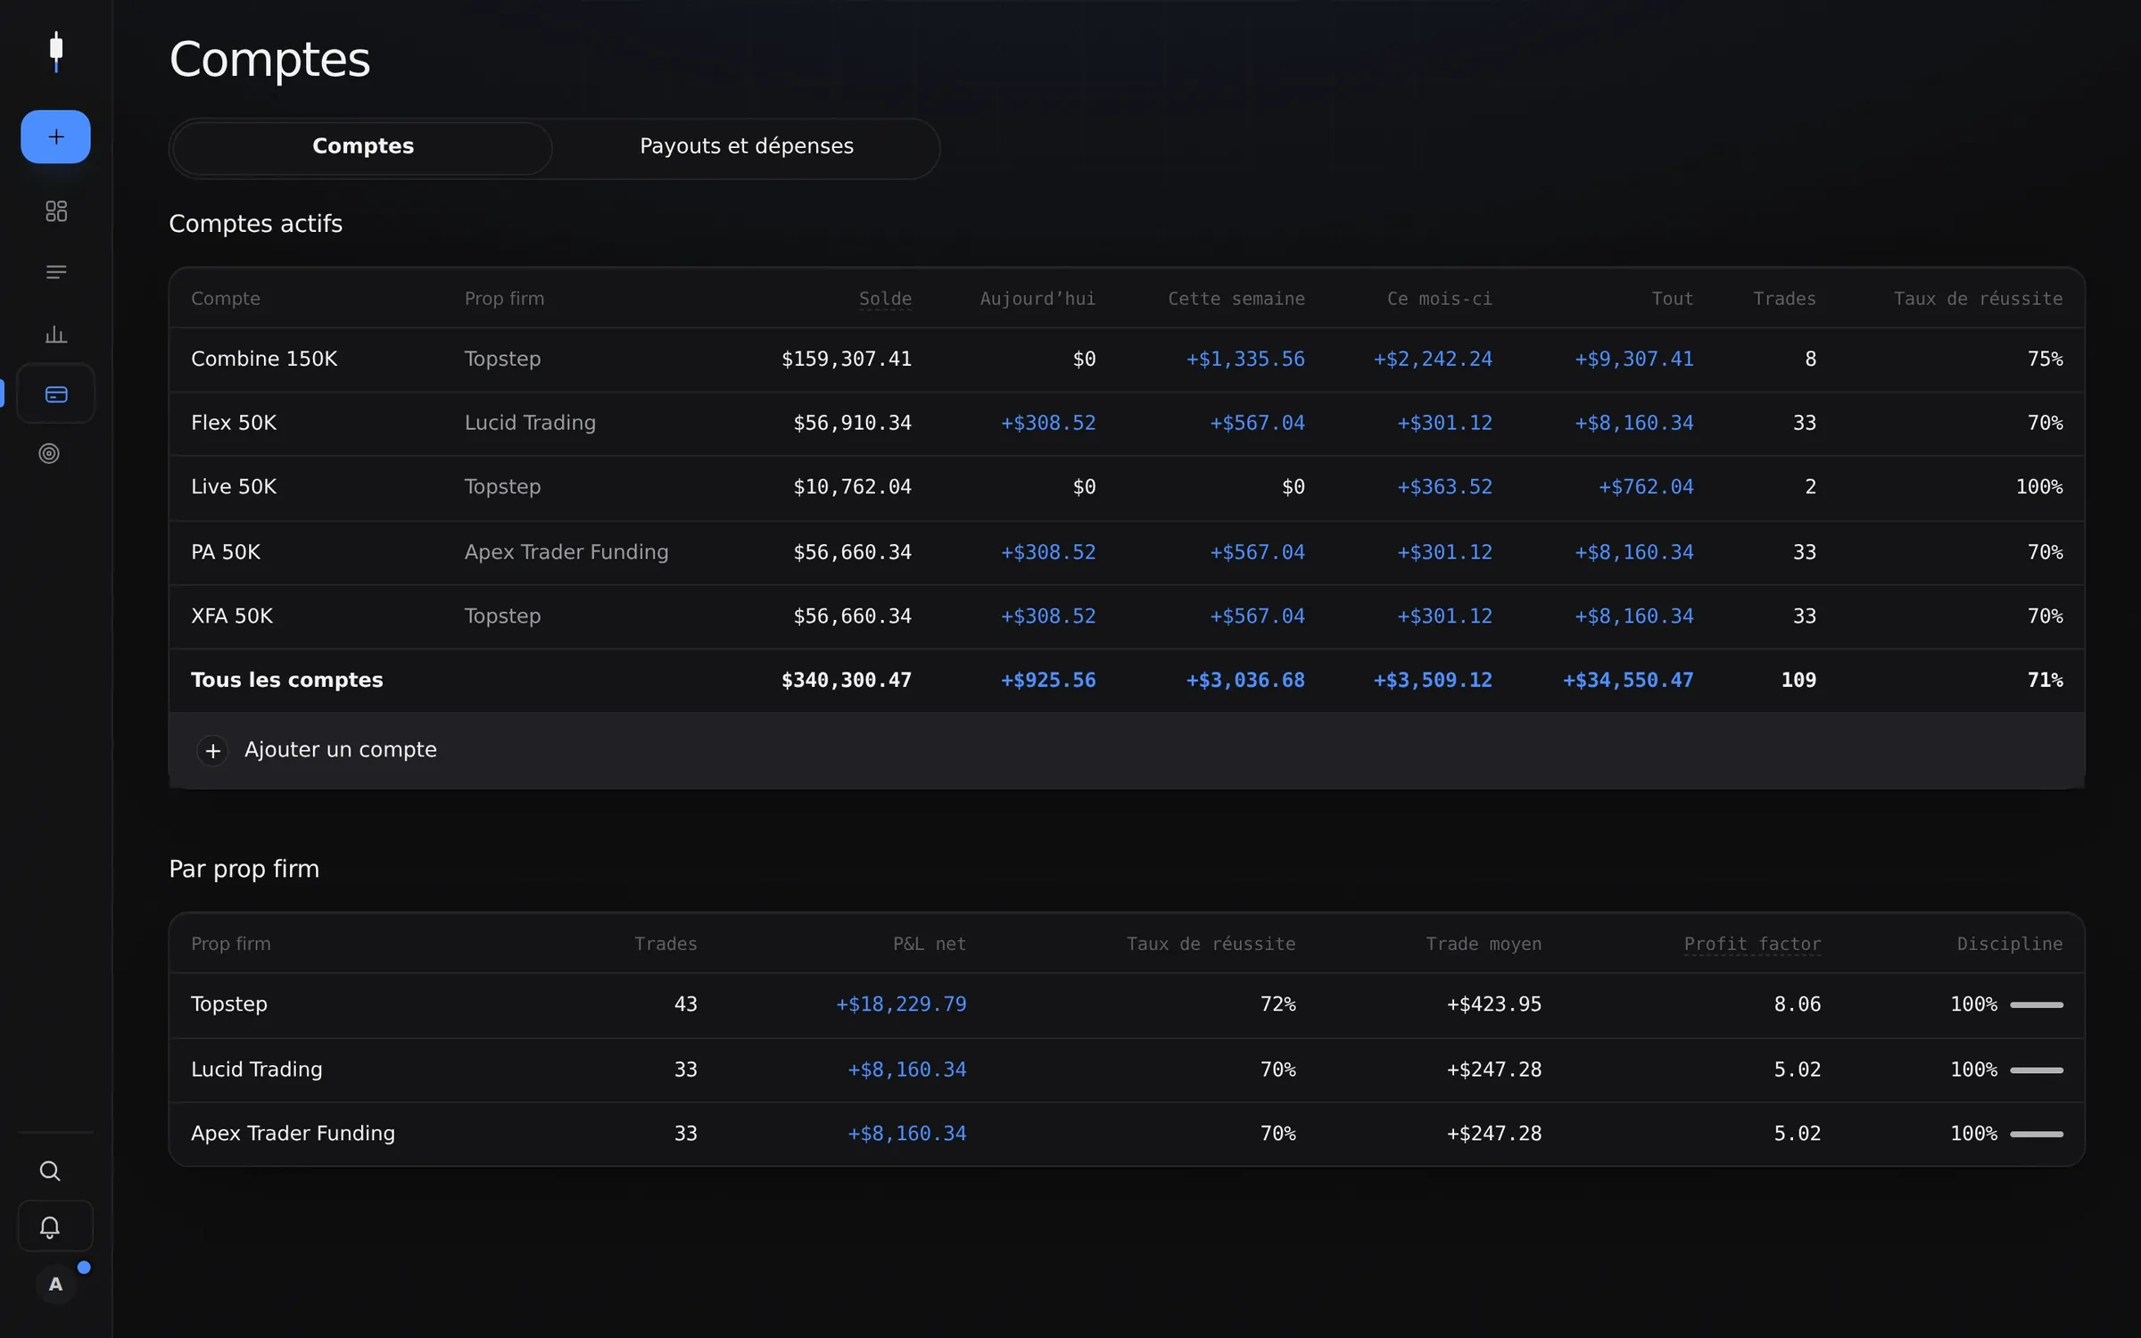Select the Tous les comptes total row
Viewport: 2141px width, 1338px height.
coord(1127,681)
